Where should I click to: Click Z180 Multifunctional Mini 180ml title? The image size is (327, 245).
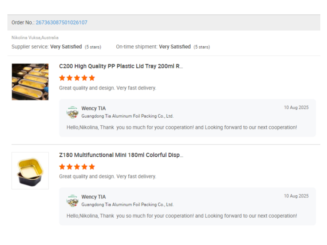tap(121, 155)
